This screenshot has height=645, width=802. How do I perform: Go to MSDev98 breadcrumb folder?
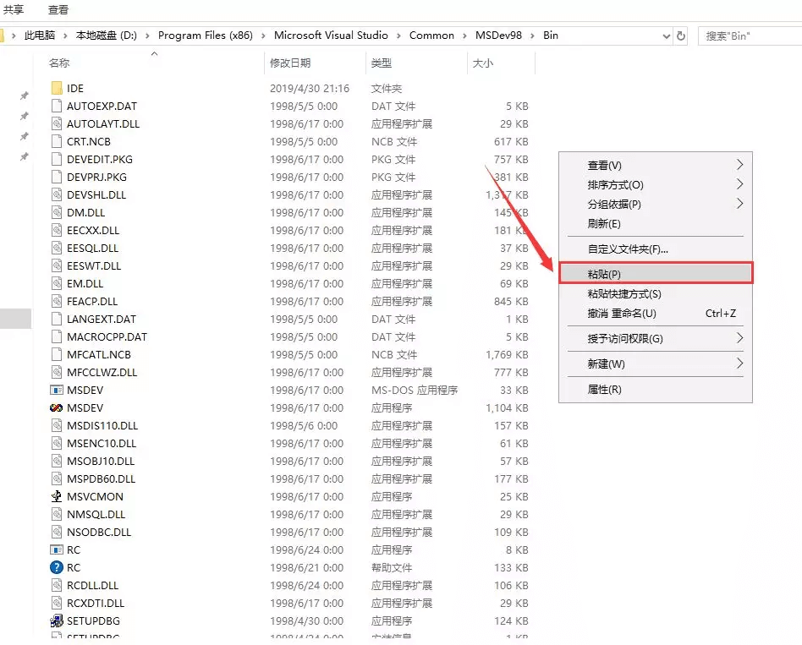tap(498, 36)
